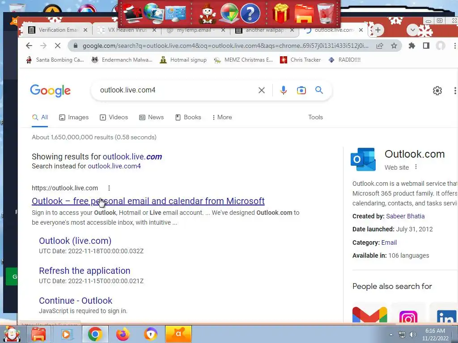
Task: Select the Books search tab
Action: (x=188, y=117)
